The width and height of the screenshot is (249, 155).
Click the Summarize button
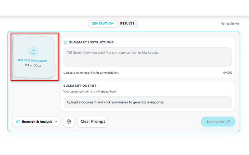click(x=218, y=121)
